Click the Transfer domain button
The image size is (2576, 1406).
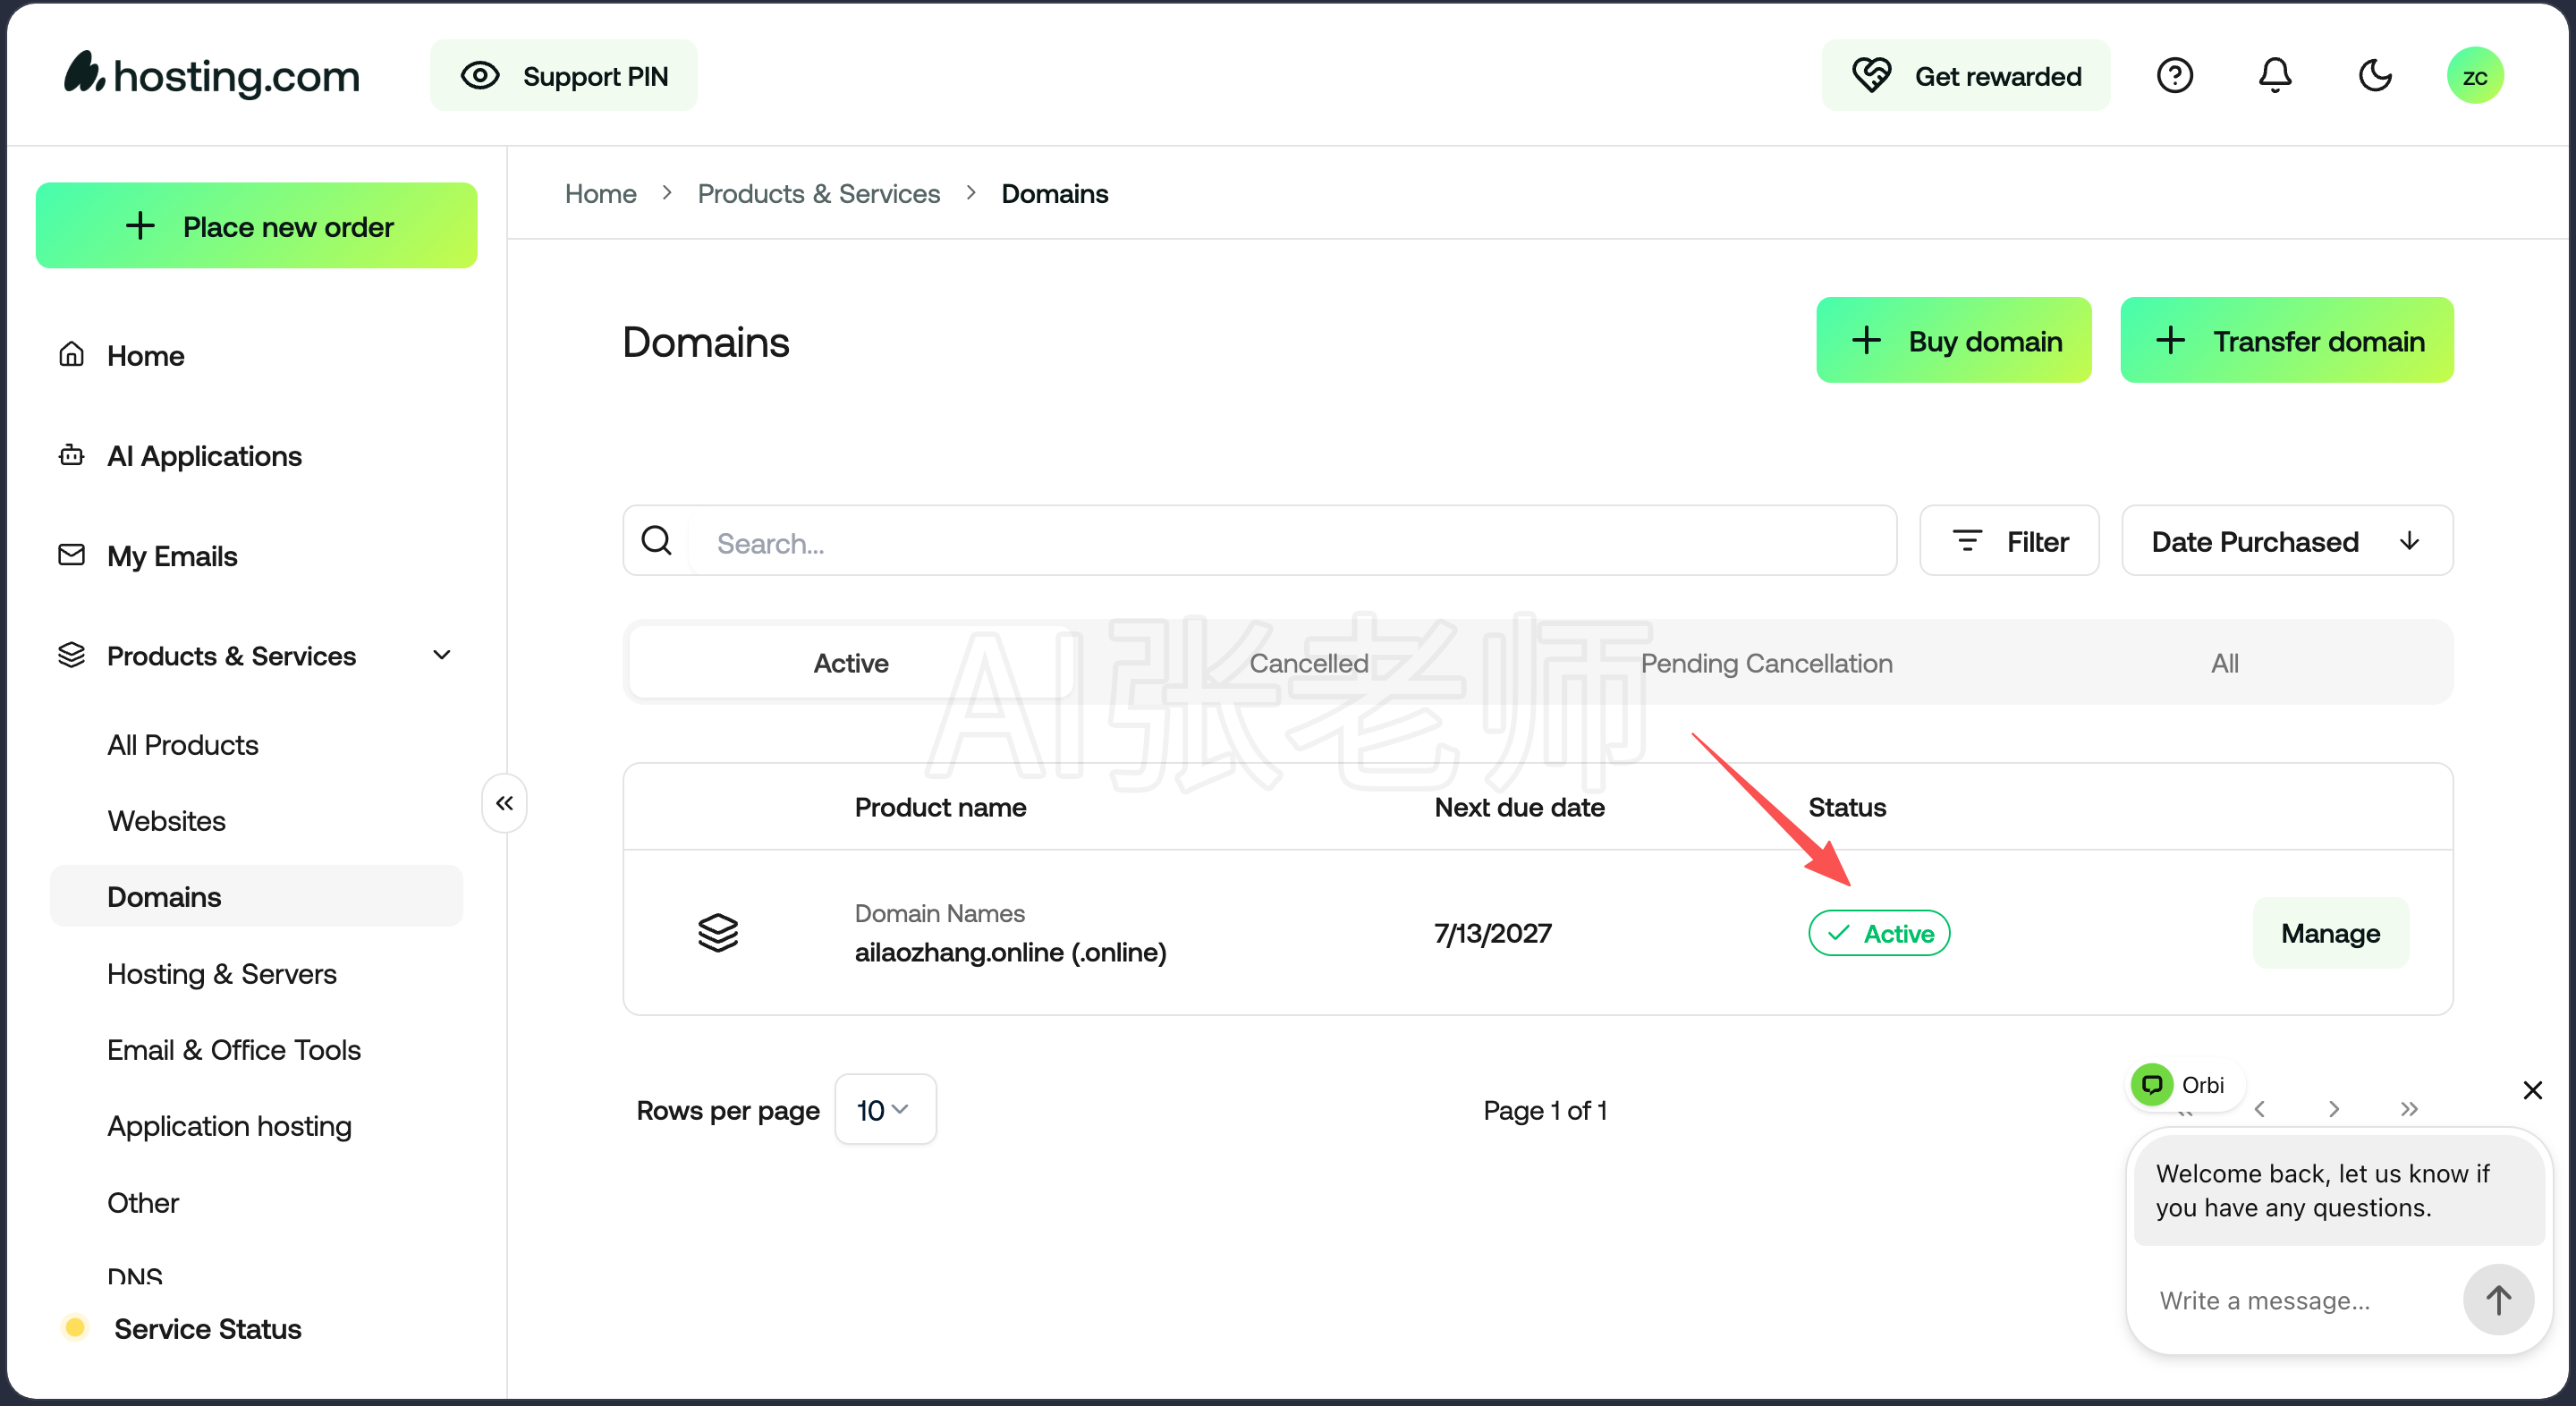[x=2288, y=340]
